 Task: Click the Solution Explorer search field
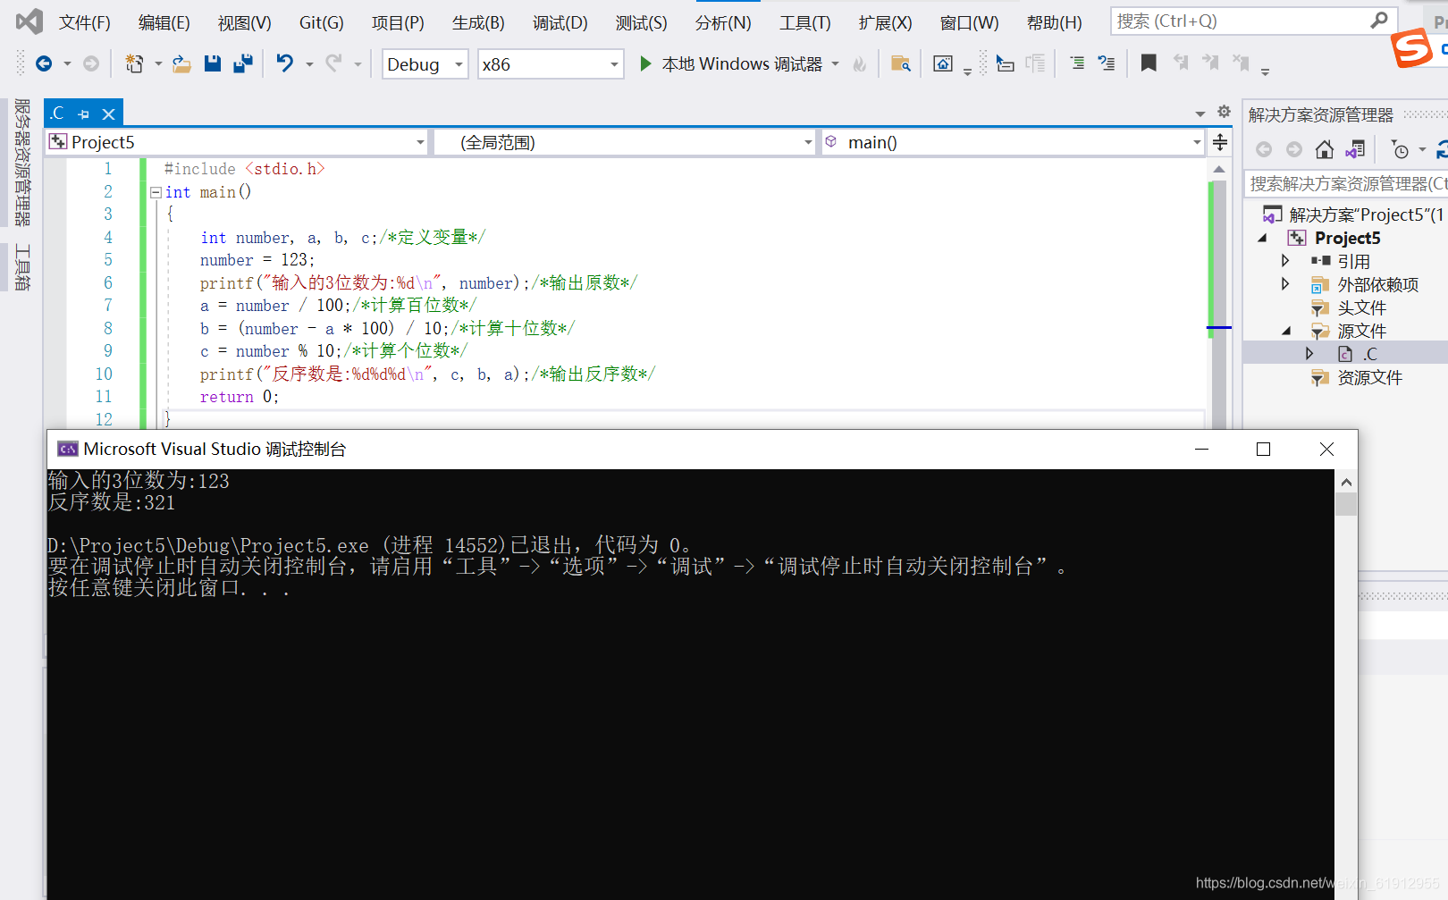[x=1348, y=183]
